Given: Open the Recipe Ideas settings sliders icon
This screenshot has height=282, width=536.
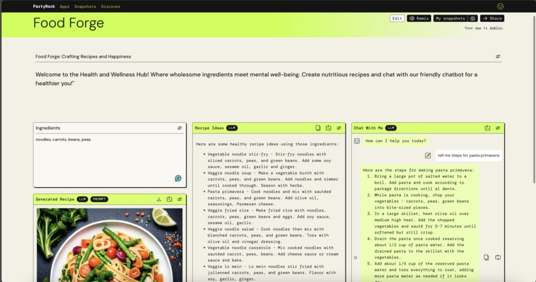Looking at the screenshot, I should (x=338, y=128).
